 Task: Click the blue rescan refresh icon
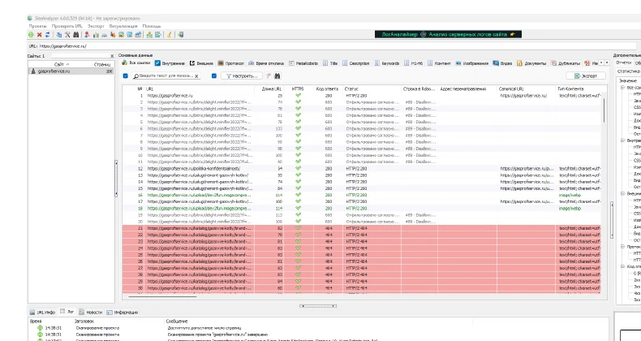pos(47,35)
